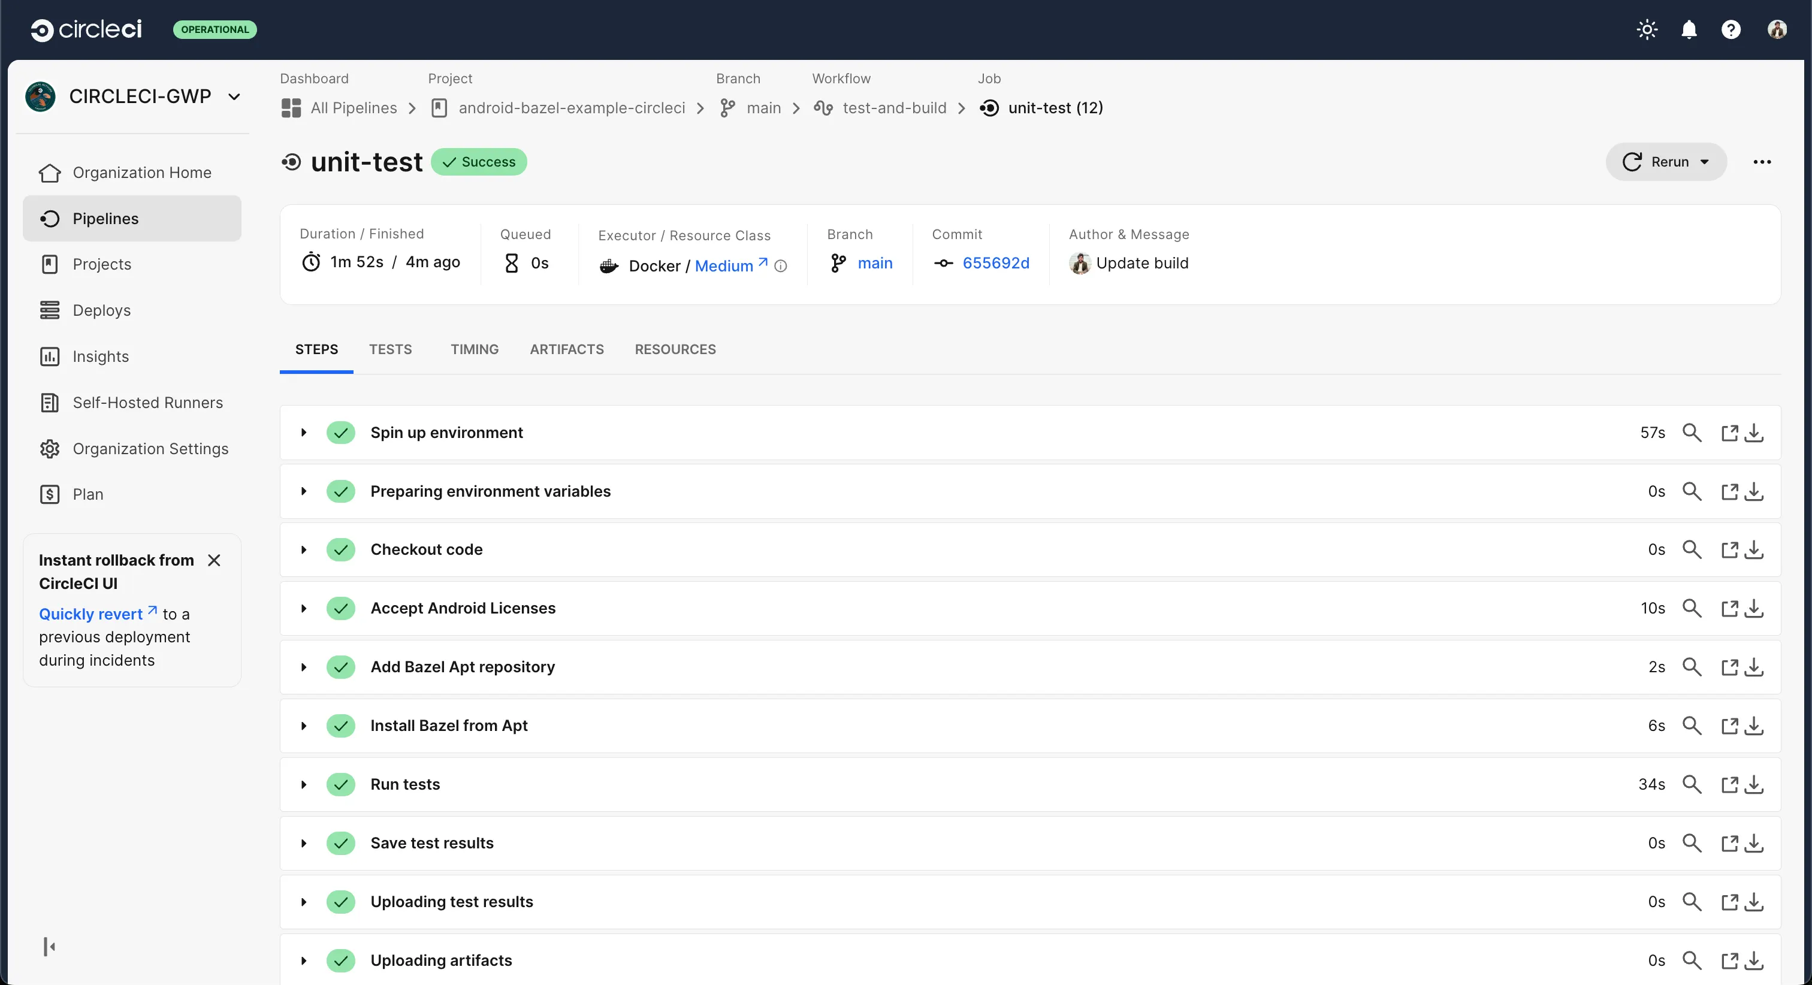
Task: Open commit 655692d
Action: coord(996,263)
